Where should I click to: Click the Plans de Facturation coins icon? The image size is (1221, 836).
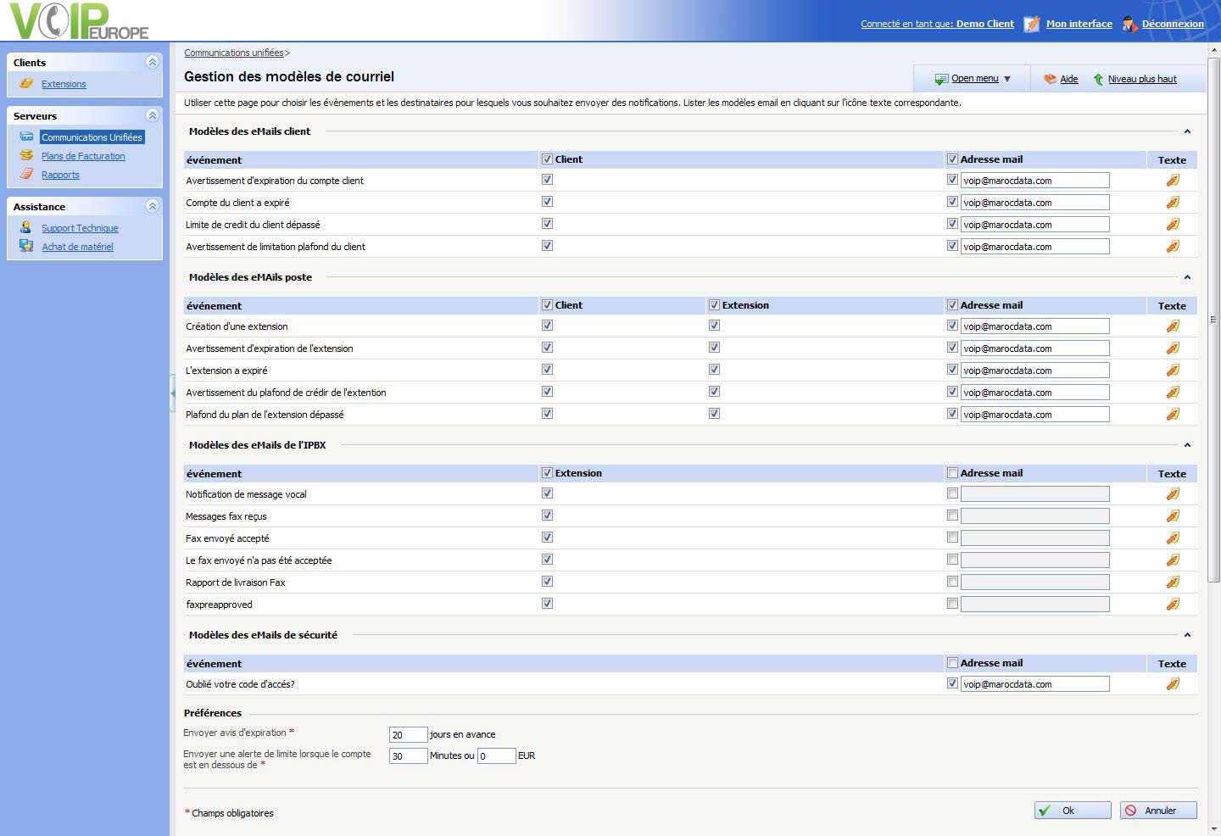26,156
